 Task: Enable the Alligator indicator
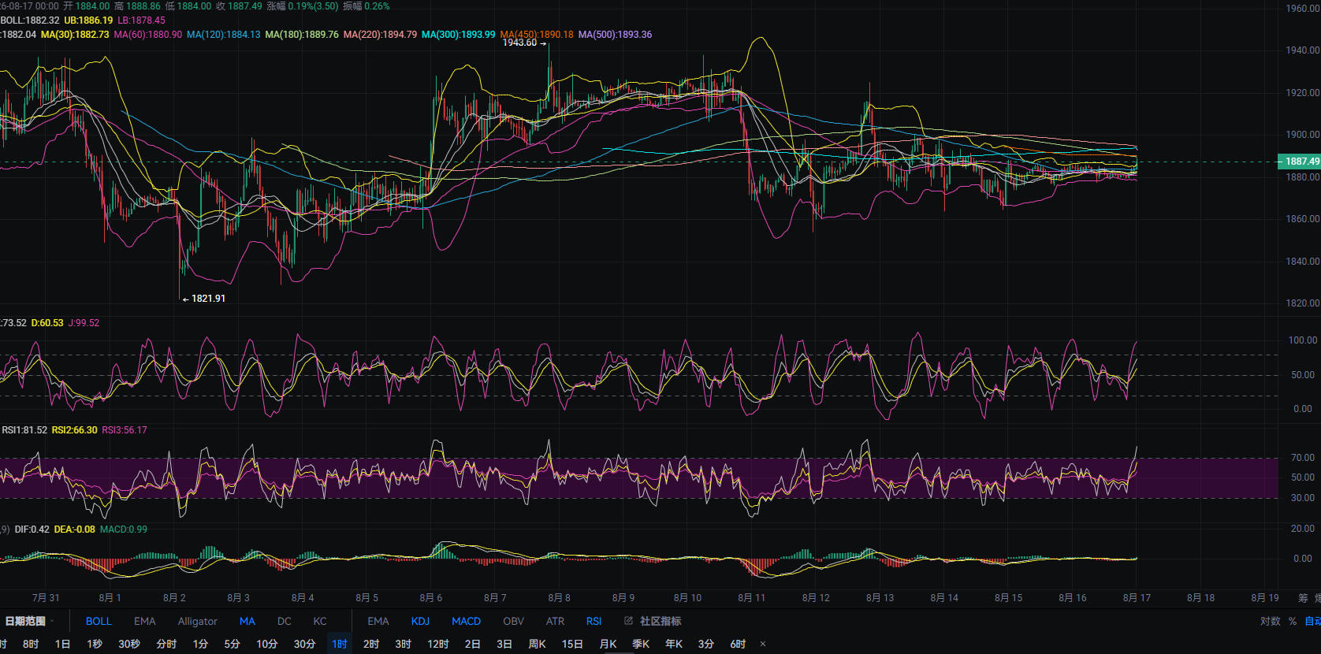(197, 621)
